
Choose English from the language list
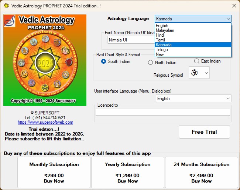pyautogui.click(x=193, y=26)
